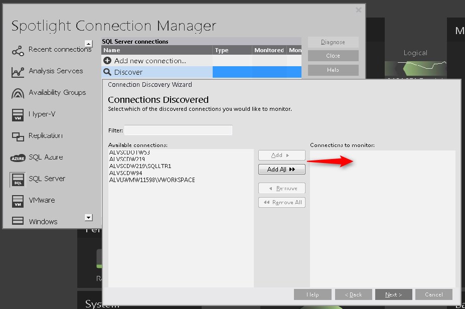Viewport: 465px width, 309px height.
Task: Cancel the Connection Discovery Wizard
Action: pos(433,294)
